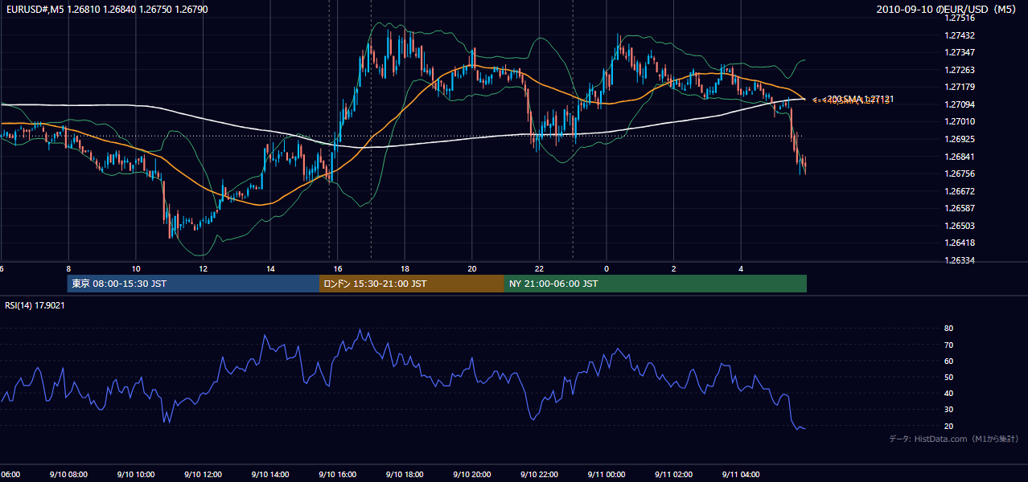Click RSI scale value 50

[949, 377]
